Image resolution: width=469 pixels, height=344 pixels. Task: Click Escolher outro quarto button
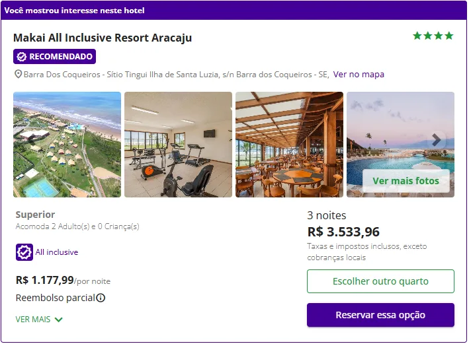pos(380,281)
